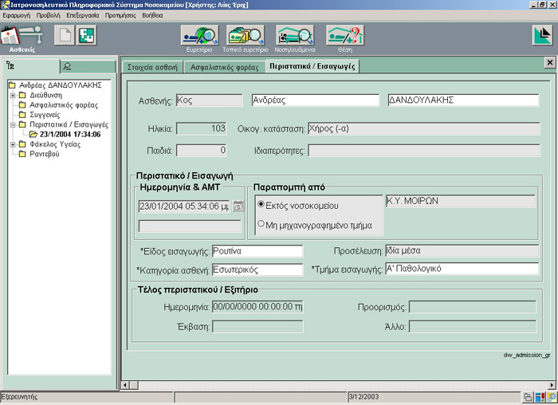Screen dimensions: 558x405
Task: Click the Ηλικία field showing 103
Action: pos(202,128)
